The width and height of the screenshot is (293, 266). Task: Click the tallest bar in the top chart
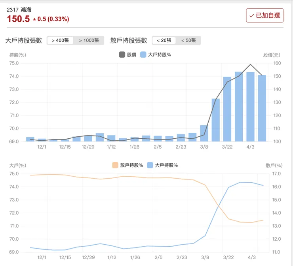coord(239,106)
